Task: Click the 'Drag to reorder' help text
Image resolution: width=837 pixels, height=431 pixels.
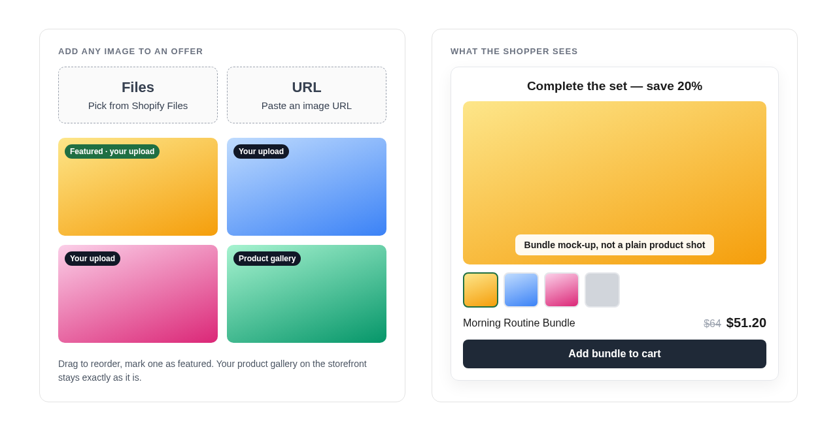Action: point(213,370)
